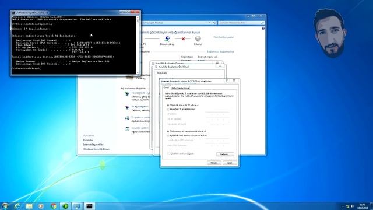Click Control Panel help icon
The height and width of the screenshot is (210, 373).
[x=263, y=29]
